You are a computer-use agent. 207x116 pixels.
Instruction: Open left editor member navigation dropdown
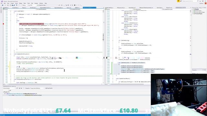(87, 9)
